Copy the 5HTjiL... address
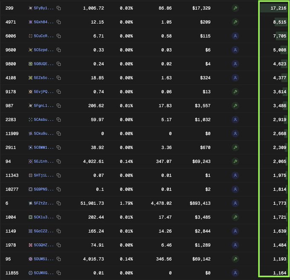Screen dimensions: 290x280 pyautogui.click(x=58, y=175)
